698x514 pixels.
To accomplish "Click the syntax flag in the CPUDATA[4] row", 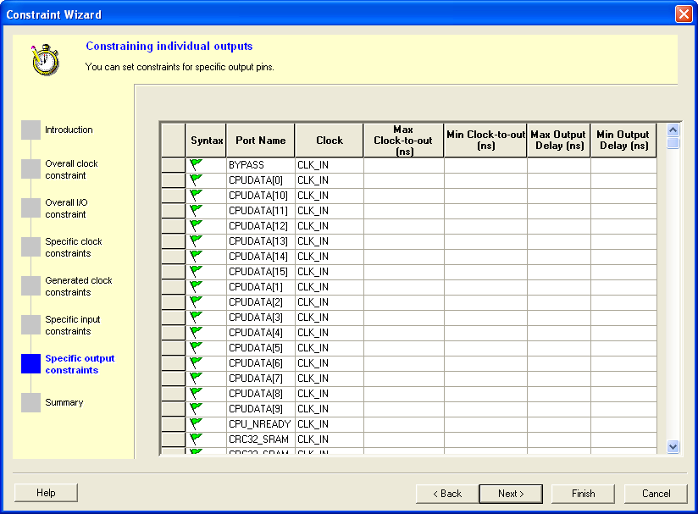I will pyautogui.click(x=196, y=332).
